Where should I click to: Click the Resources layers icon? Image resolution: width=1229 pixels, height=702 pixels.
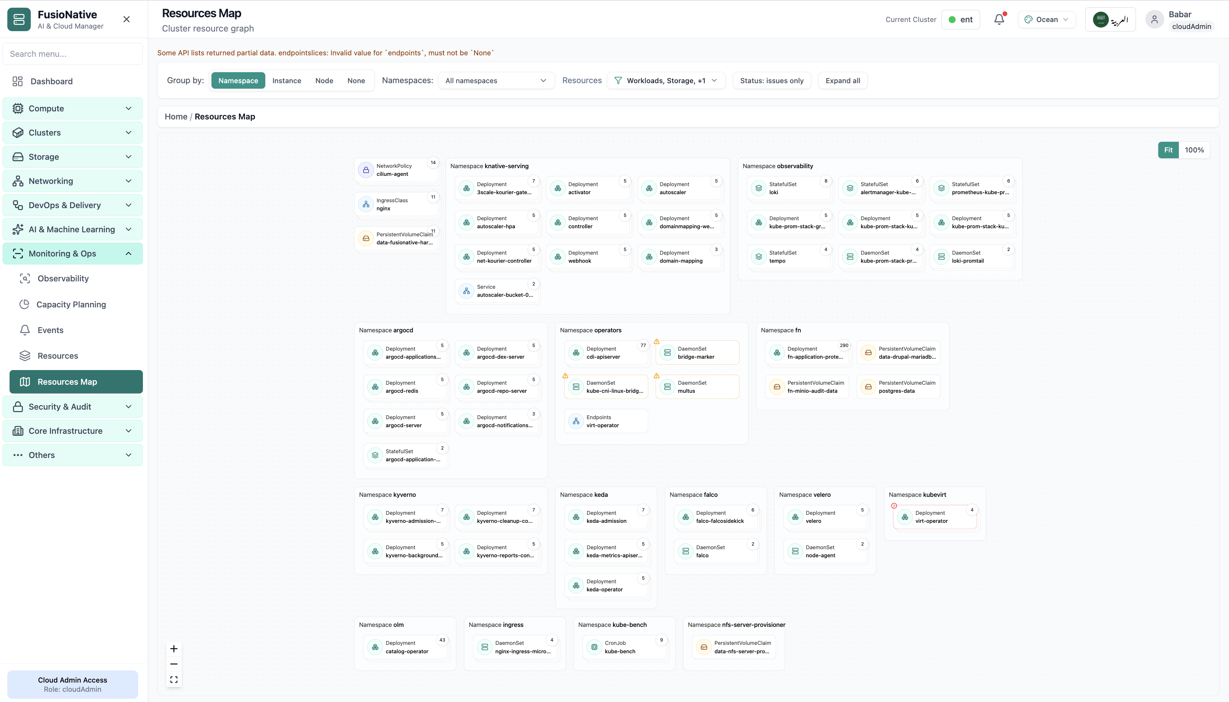(25, 356)
